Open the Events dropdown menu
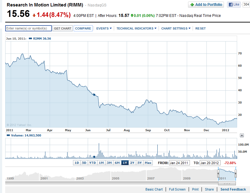The height and width of the screenshot is (193, 250). 104,29
